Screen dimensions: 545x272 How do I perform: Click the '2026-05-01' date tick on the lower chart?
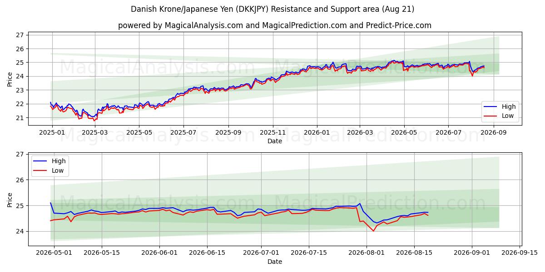[54, 253]
